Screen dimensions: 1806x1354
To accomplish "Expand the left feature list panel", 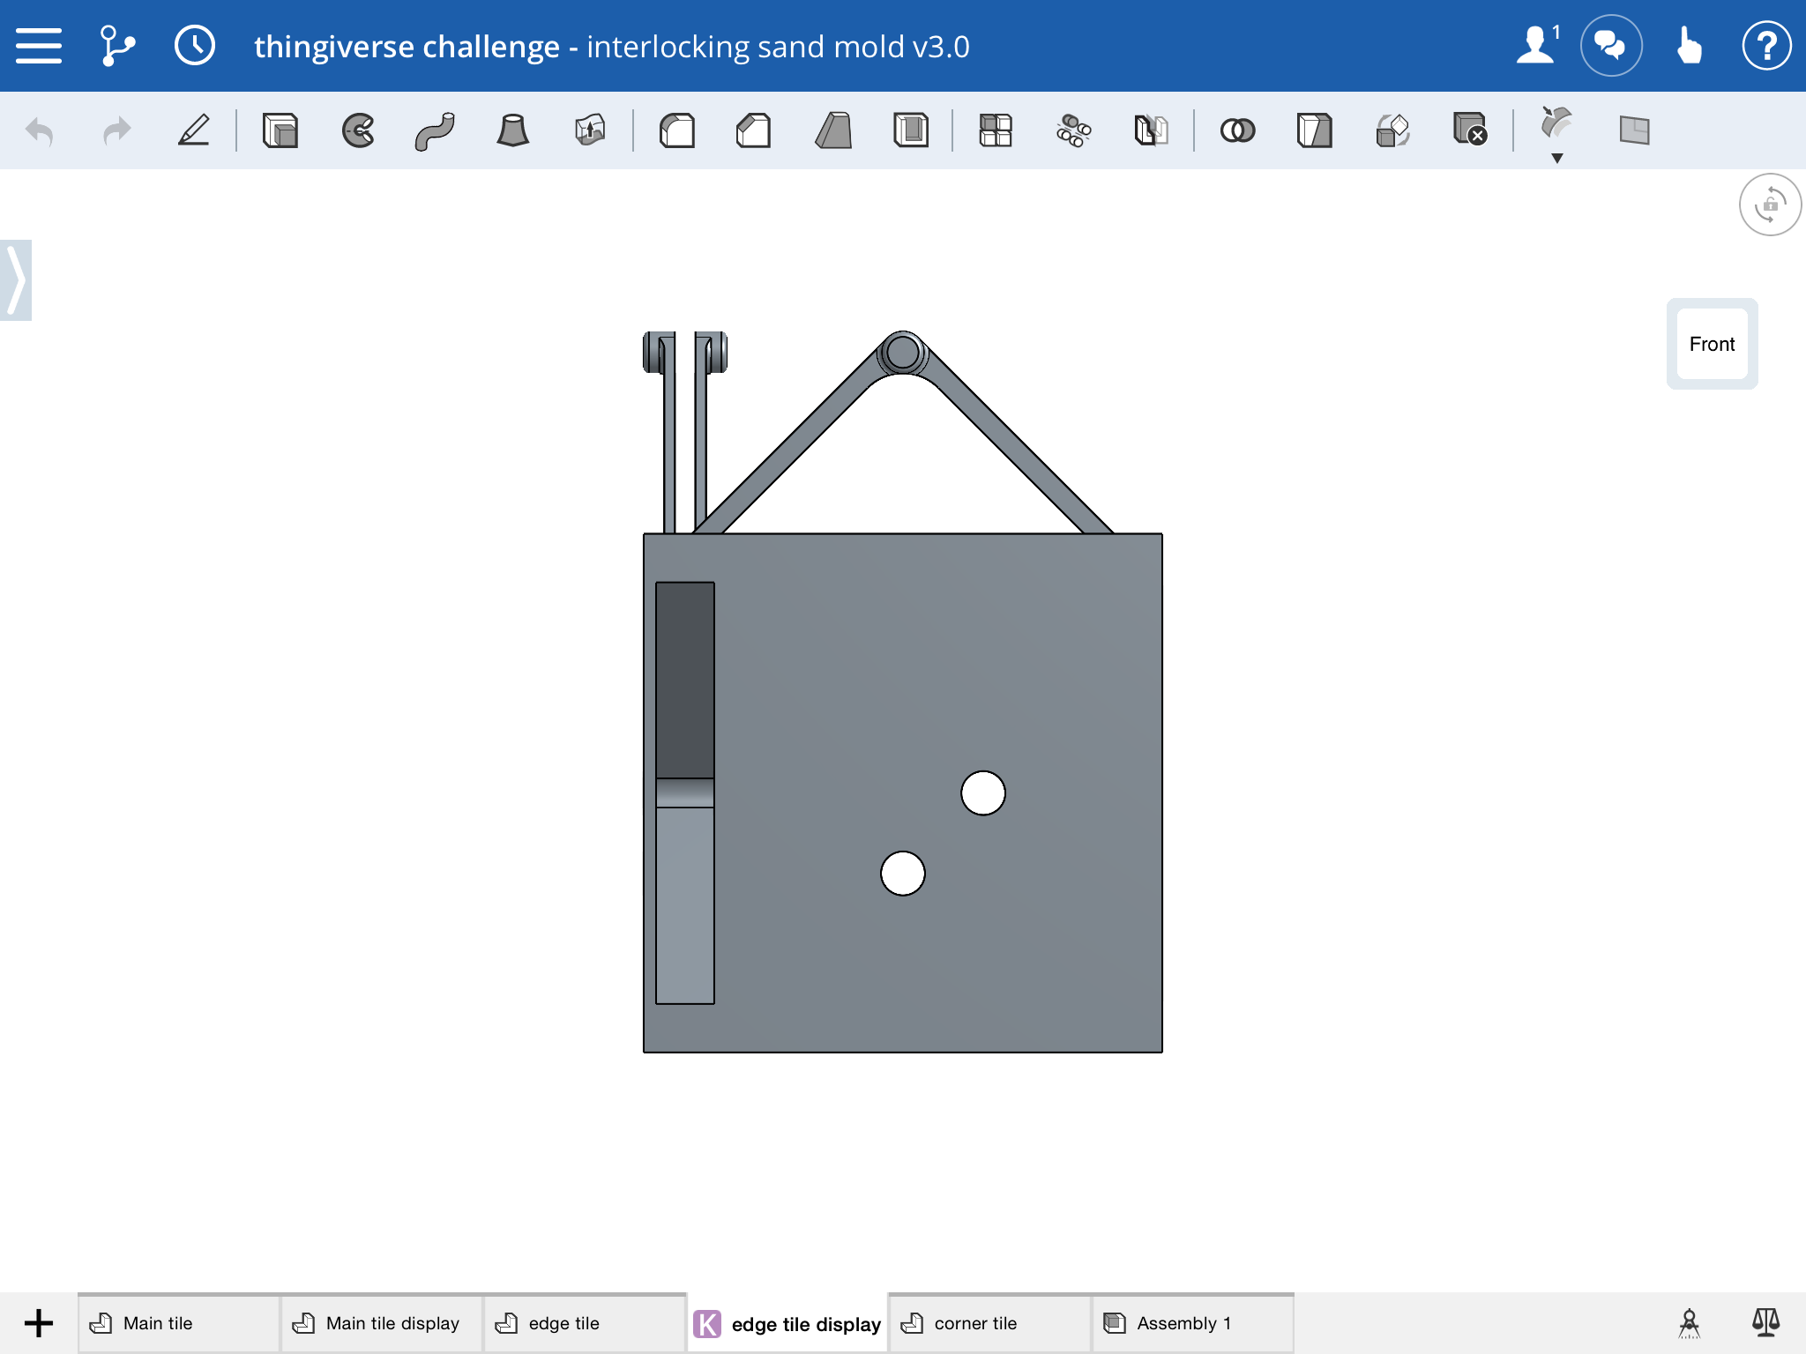I will tap(15, 280).
